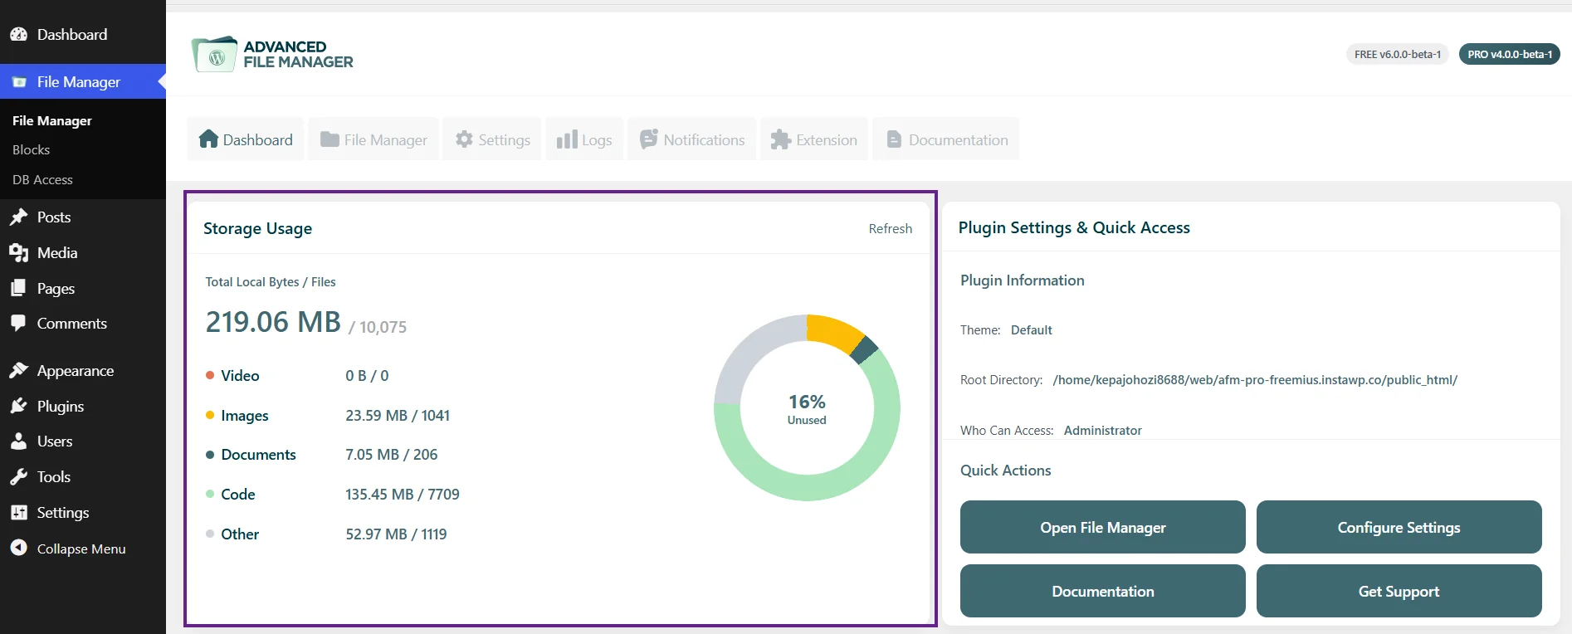Click the bar chart icon on Logs tab

pos(567,139)
